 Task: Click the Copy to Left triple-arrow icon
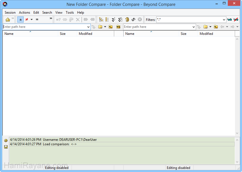coord(92,20)
